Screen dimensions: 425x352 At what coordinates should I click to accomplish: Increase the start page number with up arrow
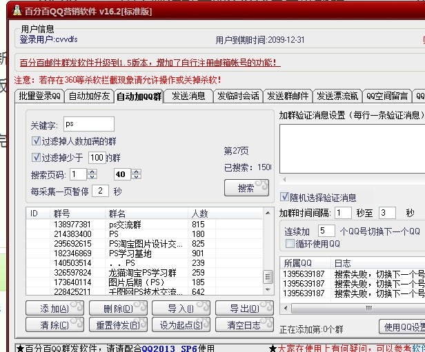click(x=92, y=172)
